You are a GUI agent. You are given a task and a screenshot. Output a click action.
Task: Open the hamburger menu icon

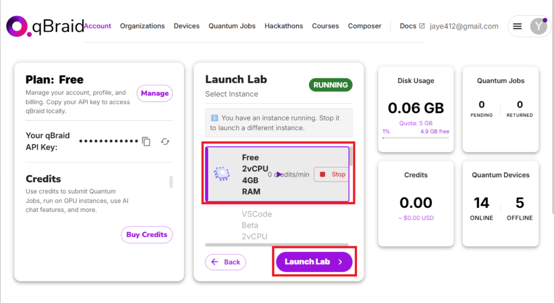tap(517, 26)
